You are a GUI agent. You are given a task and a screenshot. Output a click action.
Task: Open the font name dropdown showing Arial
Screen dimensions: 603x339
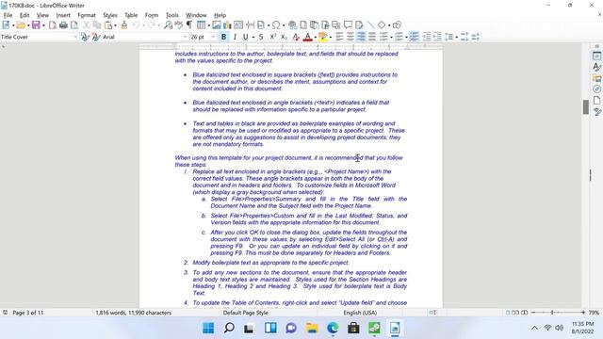point(185,37)
